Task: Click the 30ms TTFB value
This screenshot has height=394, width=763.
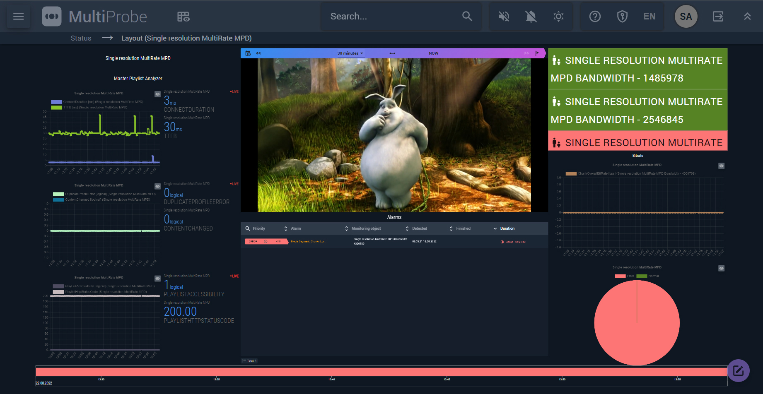Action: 173,127
